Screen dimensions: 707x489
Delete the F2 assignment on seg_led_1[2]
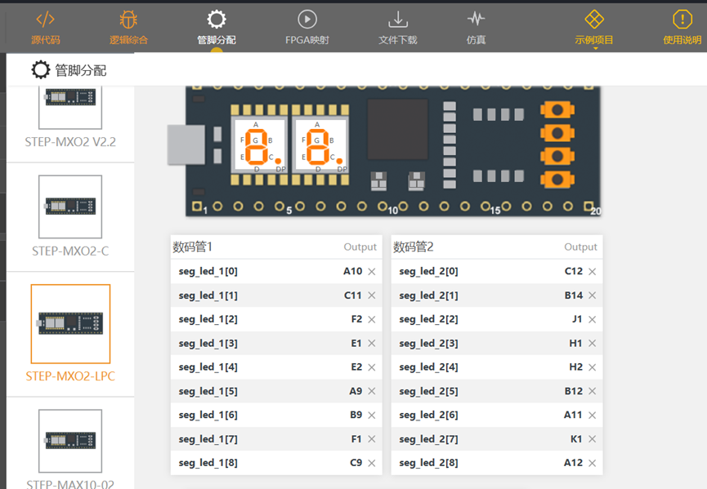pyautogui.click(x=372, y=320)
